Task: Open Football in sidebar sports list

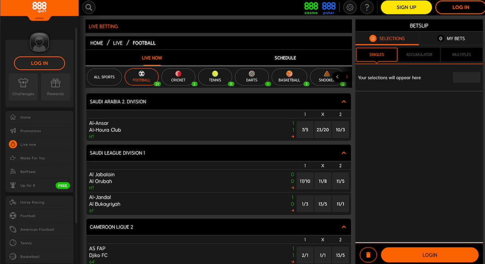Action: point(39,216)
